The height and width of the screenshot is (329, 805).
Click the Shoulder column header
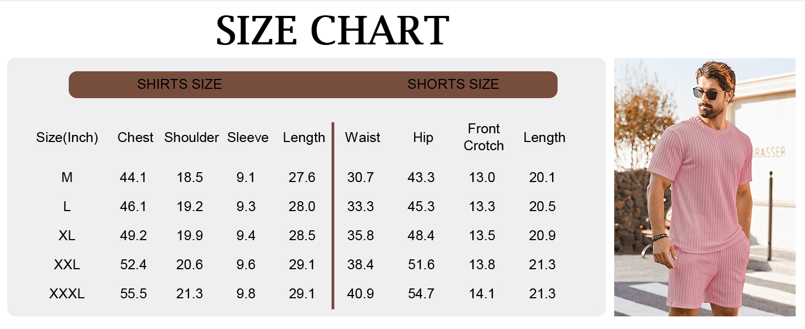(191, 138)
